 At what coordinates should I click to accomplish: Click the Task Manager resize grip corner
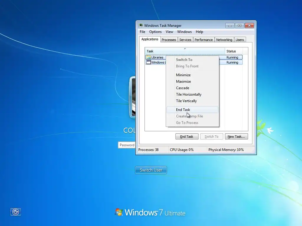[x=253, y=151]
